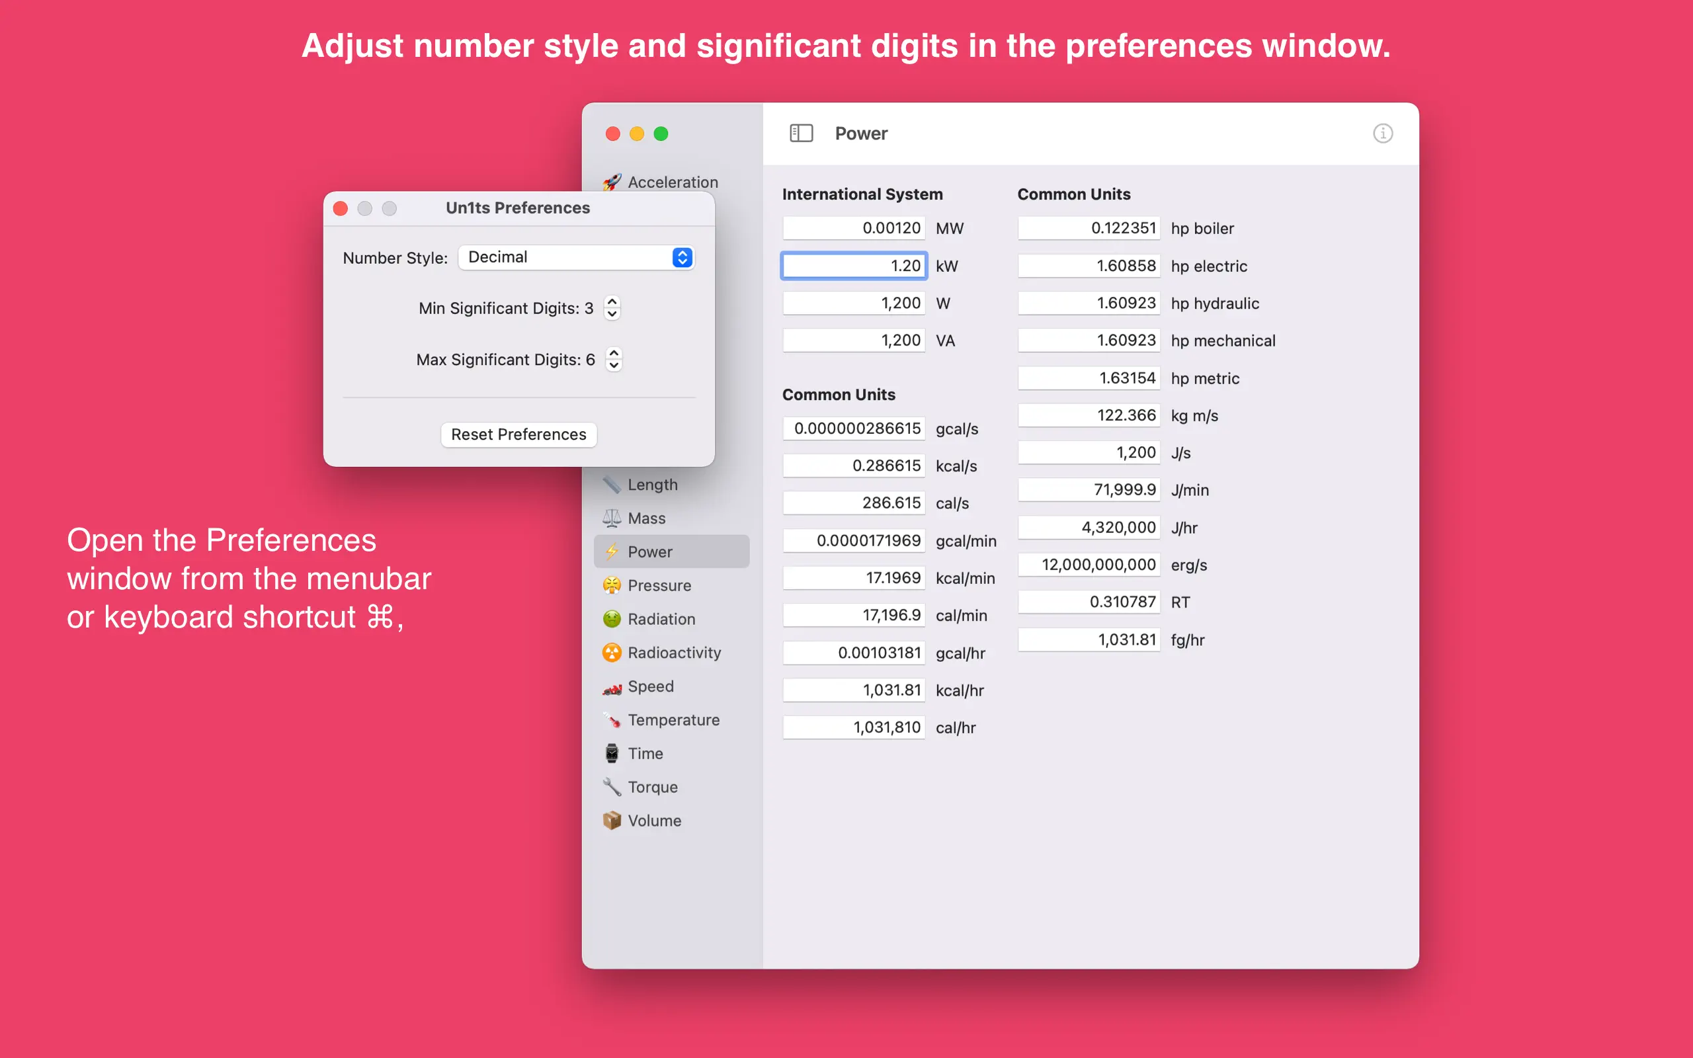Open the Pressure category in the sidebar
This screenshot has height=1058, width=1693.
(659, 585)
